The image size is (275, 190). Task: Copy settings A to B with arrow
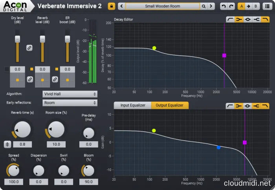coord(248,6)
